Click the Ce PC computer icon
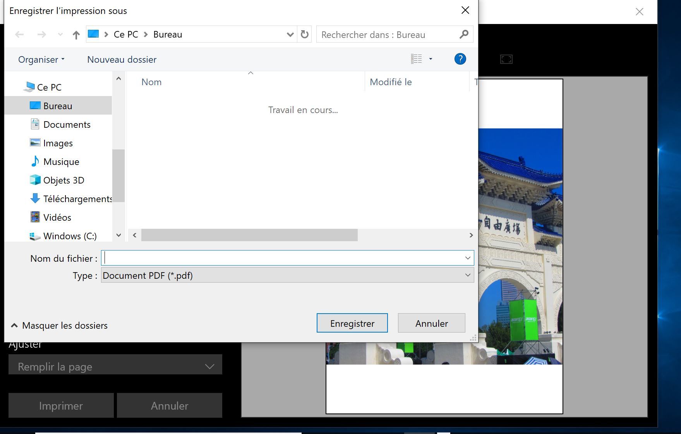 [29, 87]
